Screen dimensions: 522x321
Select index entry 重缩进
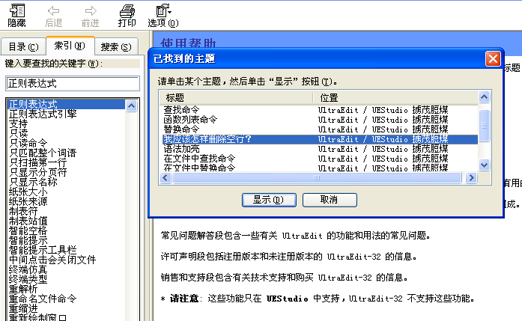(x=23, y=308)
